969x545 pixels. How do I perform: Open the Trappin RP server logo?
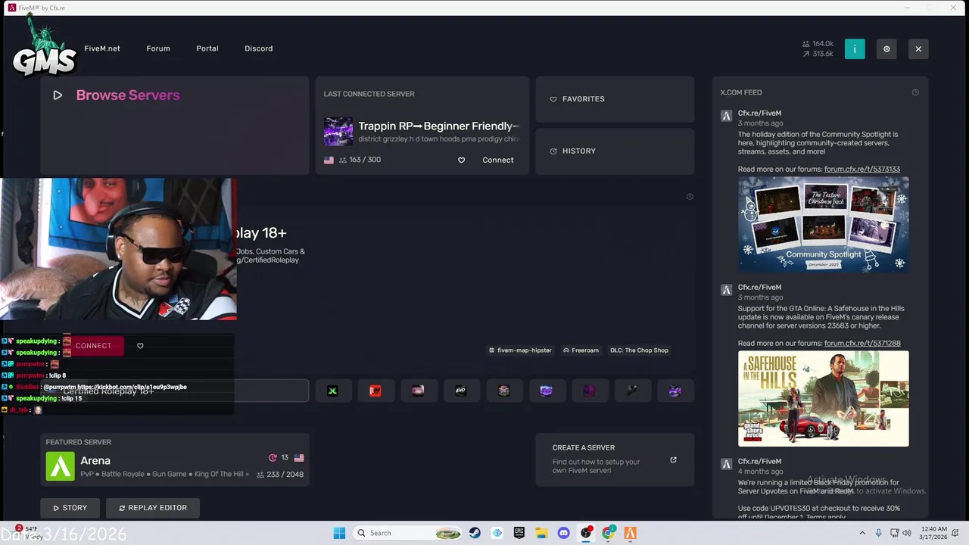pos(338,132)
